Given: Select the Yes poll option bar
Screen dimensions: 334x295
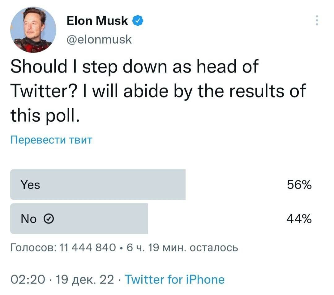Looking at the screenshot, I should point(98,184).
